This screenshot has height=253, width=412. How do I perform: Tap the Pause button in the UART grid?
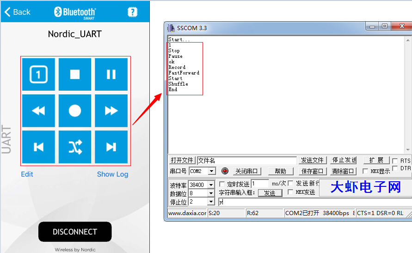[x=111, y=74]
